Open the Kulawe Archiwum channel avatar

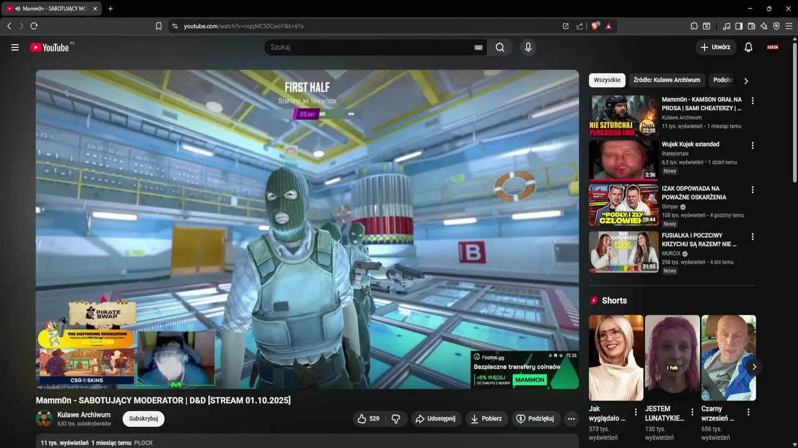coord(44,419)
